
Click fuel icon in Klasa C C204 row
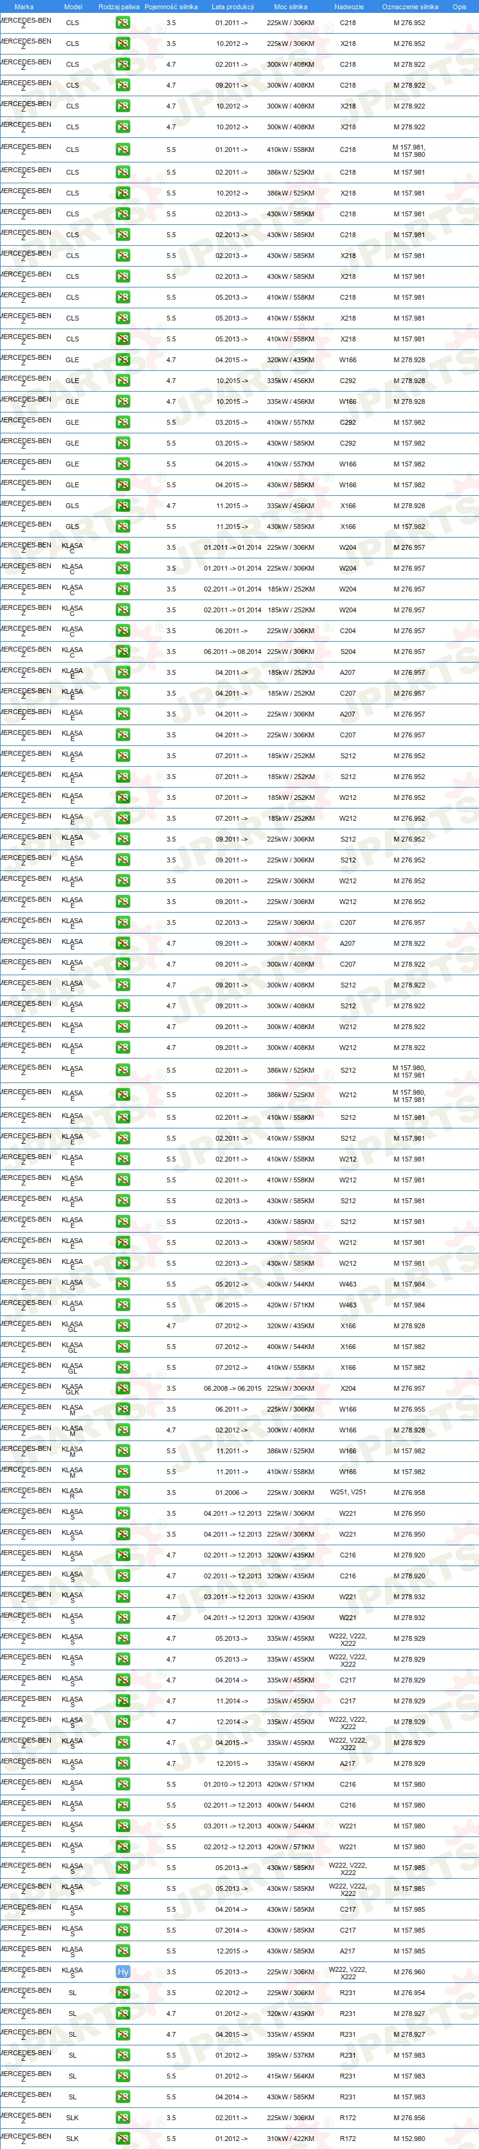123,631
